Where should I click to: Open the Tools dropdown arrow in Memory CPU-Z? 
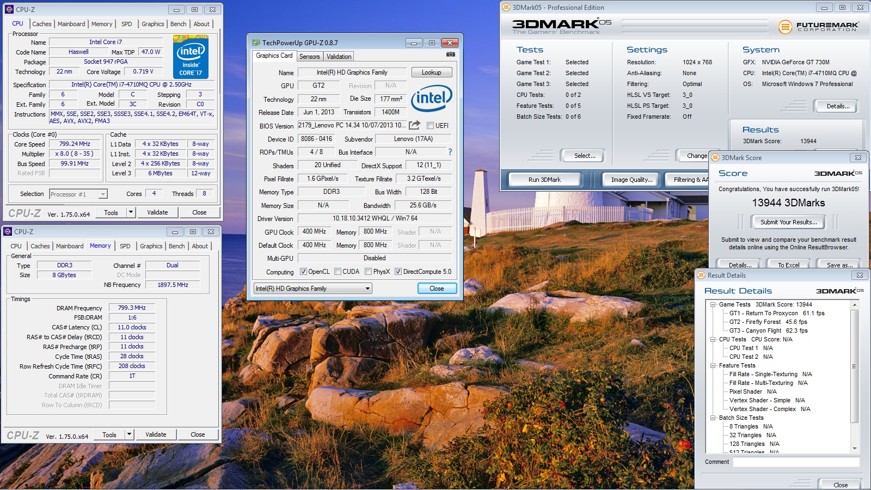(129, 434)
